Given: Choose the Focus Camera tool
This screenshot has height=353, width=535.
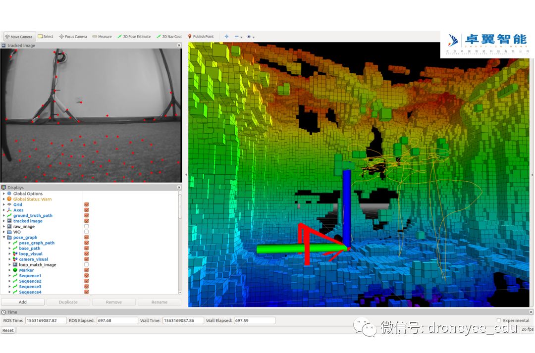Looking at the screenshot, I should tap(73, 37).
